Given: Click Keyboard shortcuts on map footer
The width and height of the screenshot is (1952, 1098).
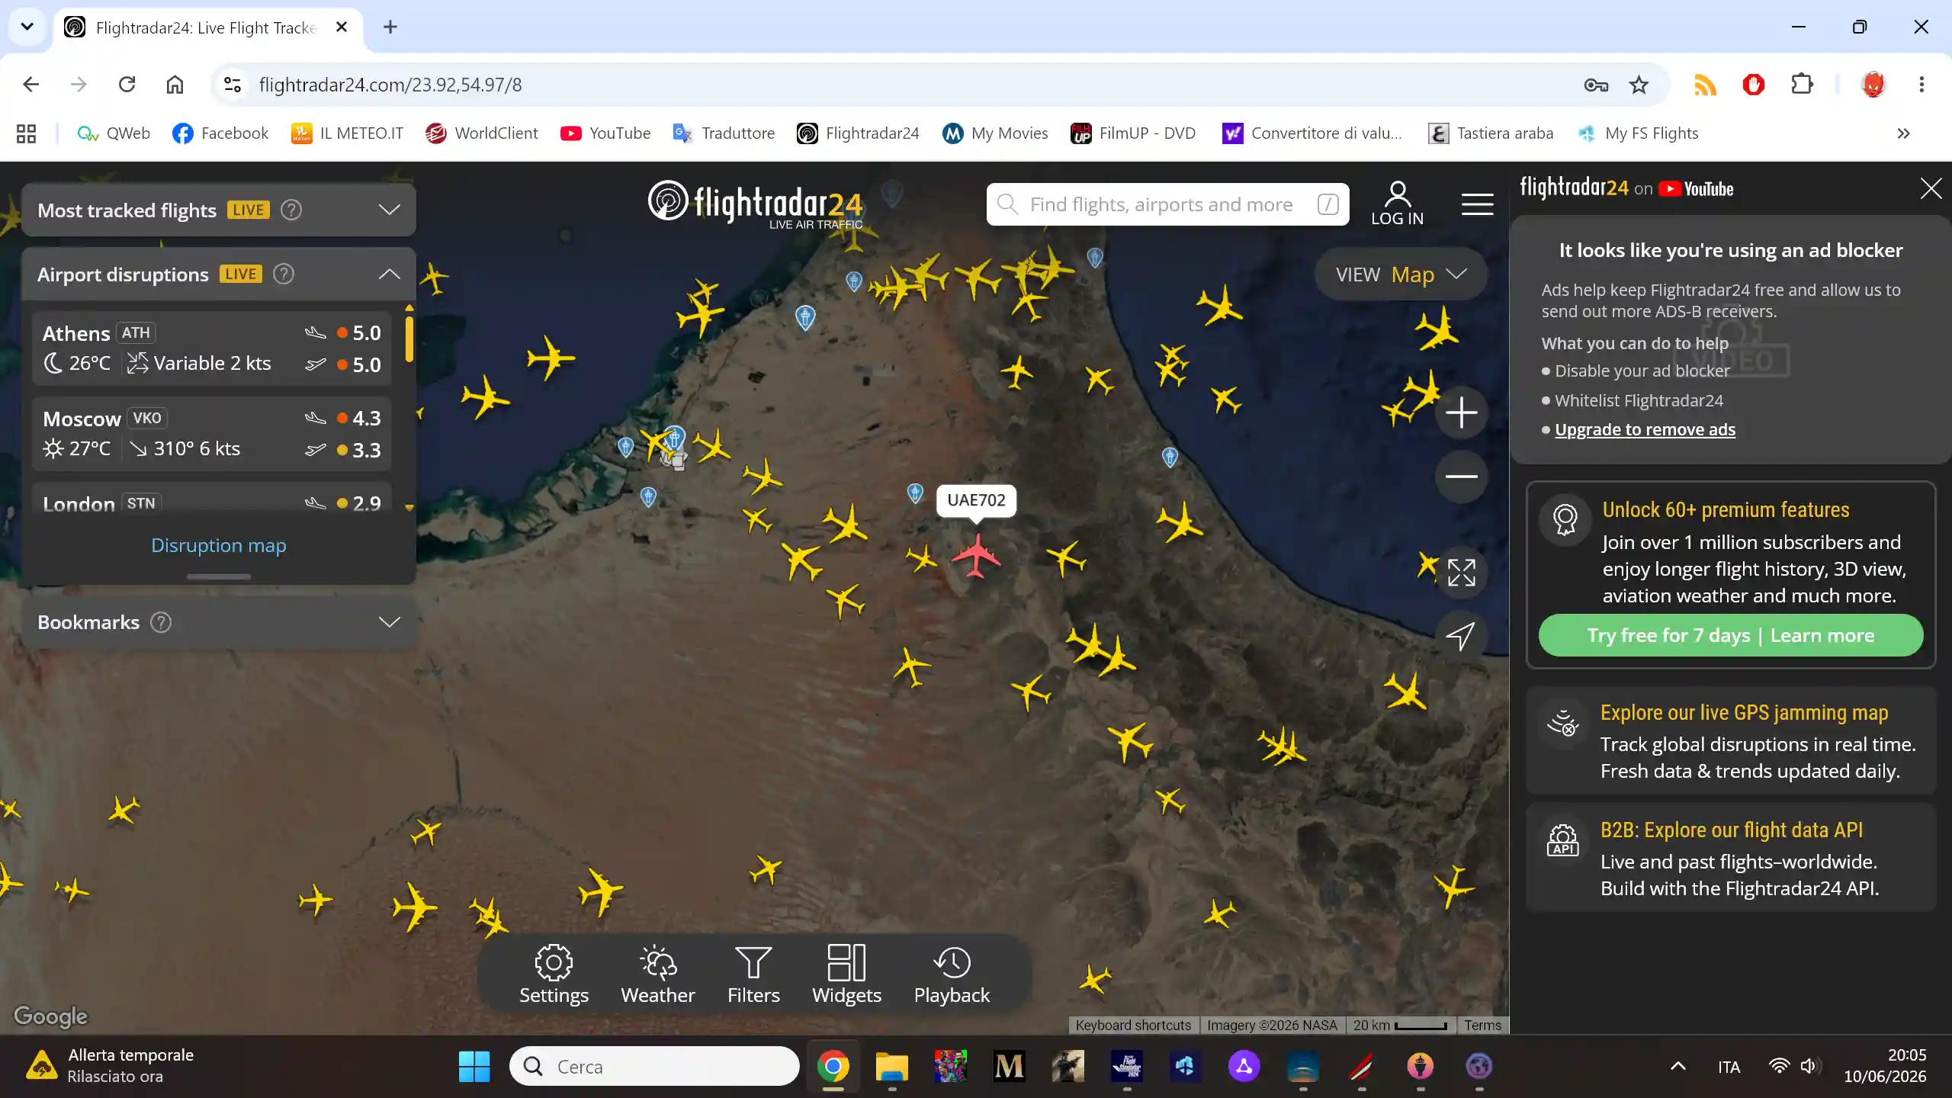Looking at the screenshot, I should coord(1133,1026).
